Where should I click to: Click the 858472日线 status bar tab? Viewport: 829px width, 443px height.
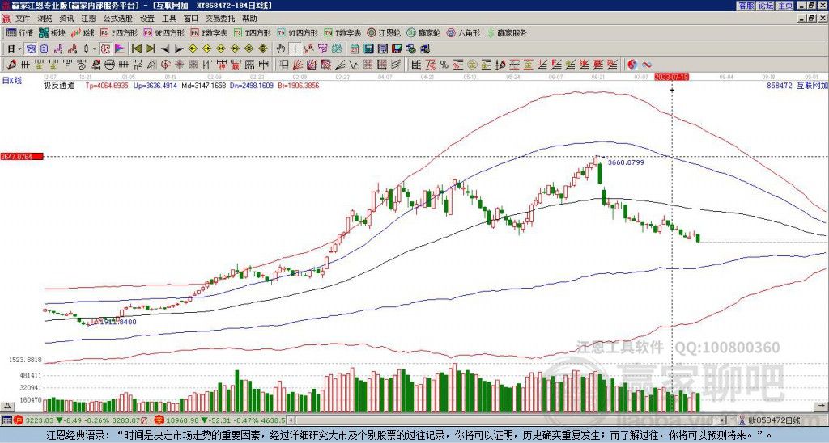click(773, 420)
